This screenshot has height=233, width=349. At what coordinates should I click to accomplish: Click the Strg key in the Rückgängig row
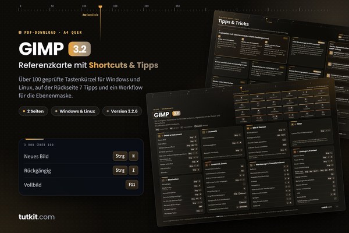[120, 170]
